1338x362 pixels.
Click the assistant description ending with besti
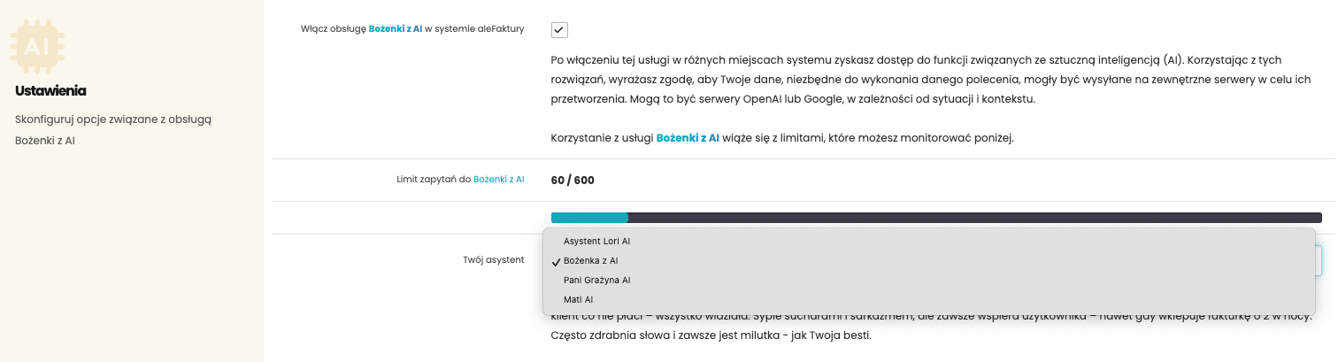click(711, 336)
